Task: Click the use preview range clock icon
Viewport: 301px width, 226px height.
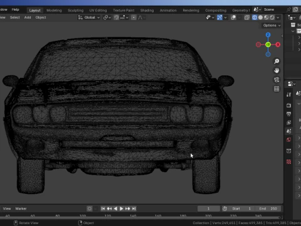Action: pyautogui.click(x=225, y=208)
